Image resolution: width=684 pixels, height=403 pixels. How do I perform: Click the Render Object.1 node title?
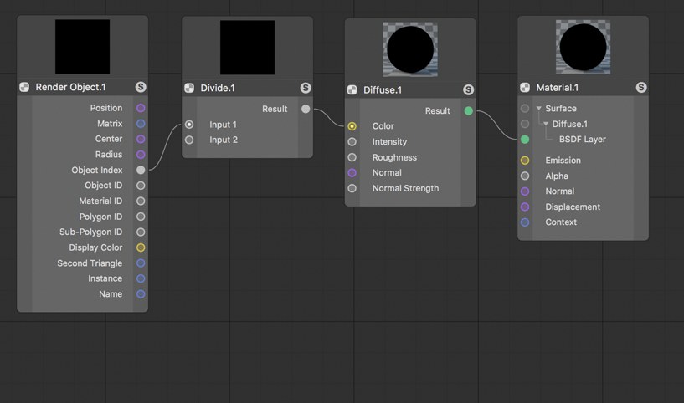(70, 87)
